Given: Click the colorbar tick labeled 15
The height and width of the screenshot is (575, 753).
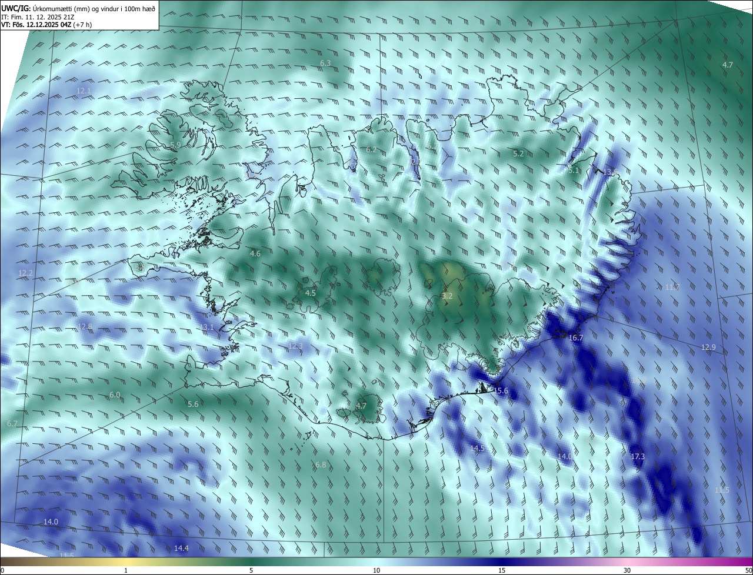Looking at the screenshot, I should pos(502,570).
